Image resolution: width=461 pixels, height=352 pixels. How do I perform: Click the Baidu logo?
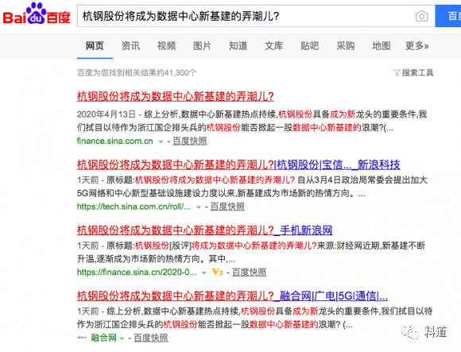coord(37,14)
